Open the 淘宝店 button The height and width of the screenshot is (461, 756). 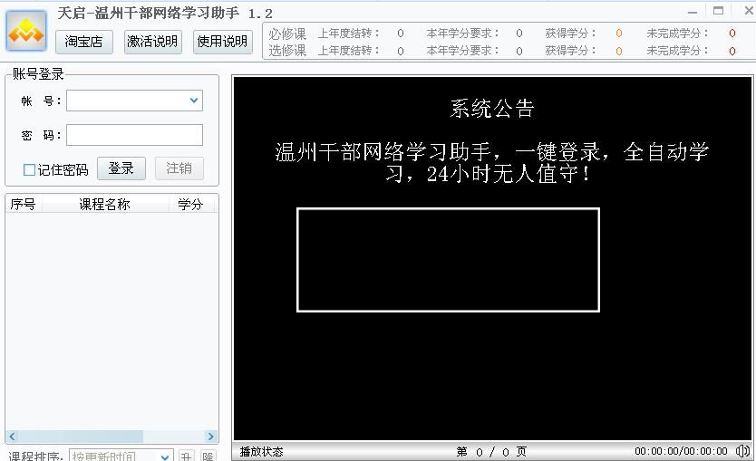click(84, 42)
